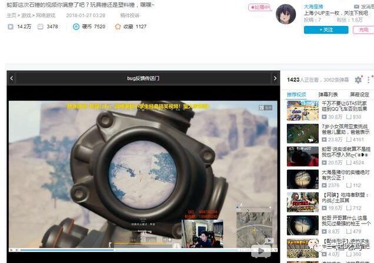374x263 pixels.
Task: Open 主页 breadcrumb link
Action: (x=11, y=15)
